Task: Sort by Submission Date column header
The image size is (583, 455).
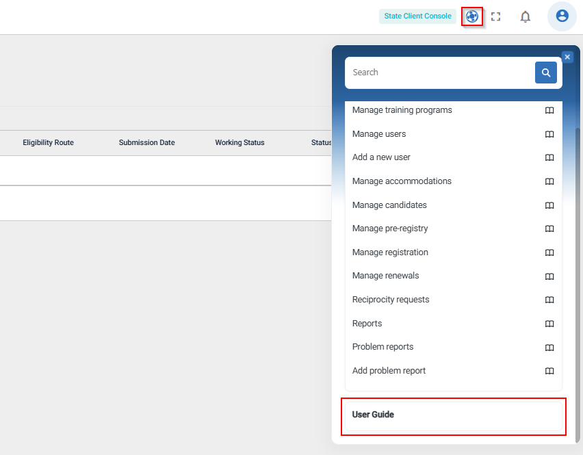Action: (x=146, y=142)
